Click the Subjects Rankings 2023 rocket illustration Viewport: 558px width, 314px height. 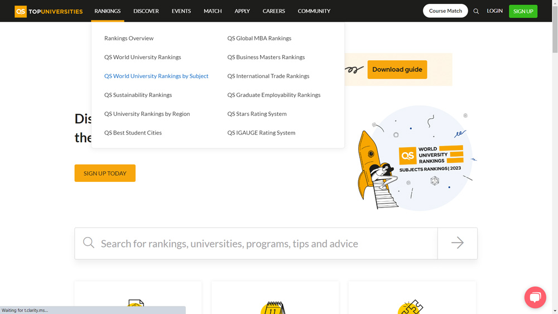(x=417, y=158)
